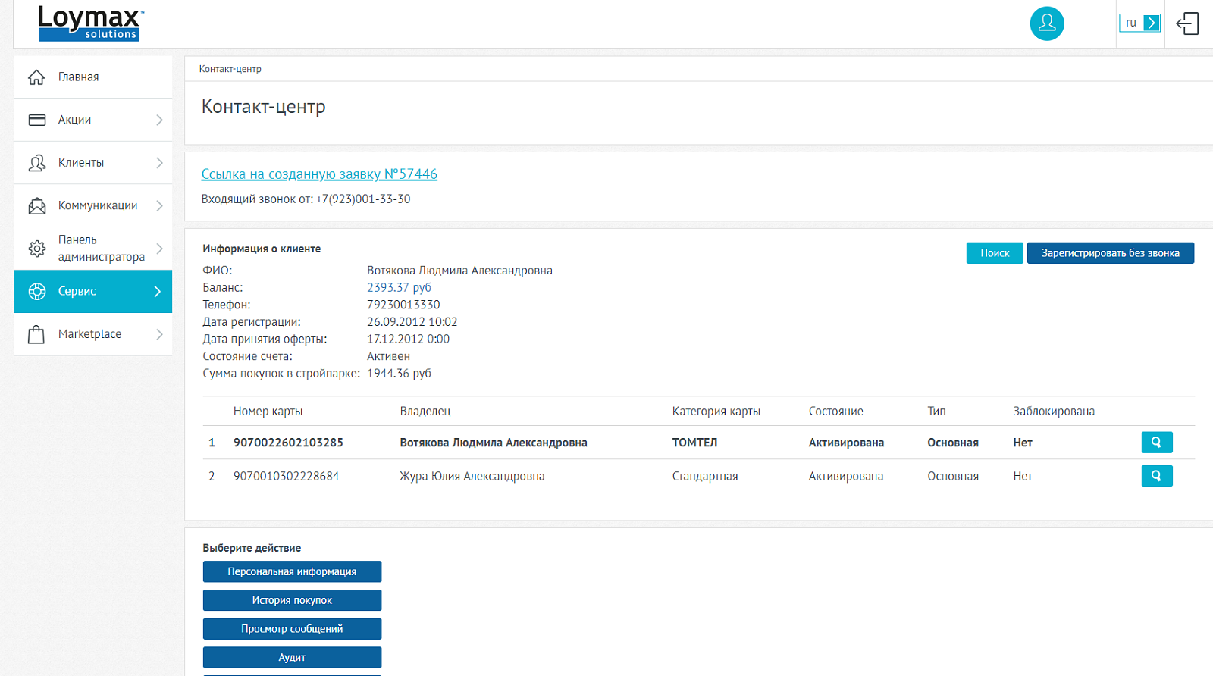Open the Сервис menu item
Viewport: 1213px width, 676px height.
[92, 292]
